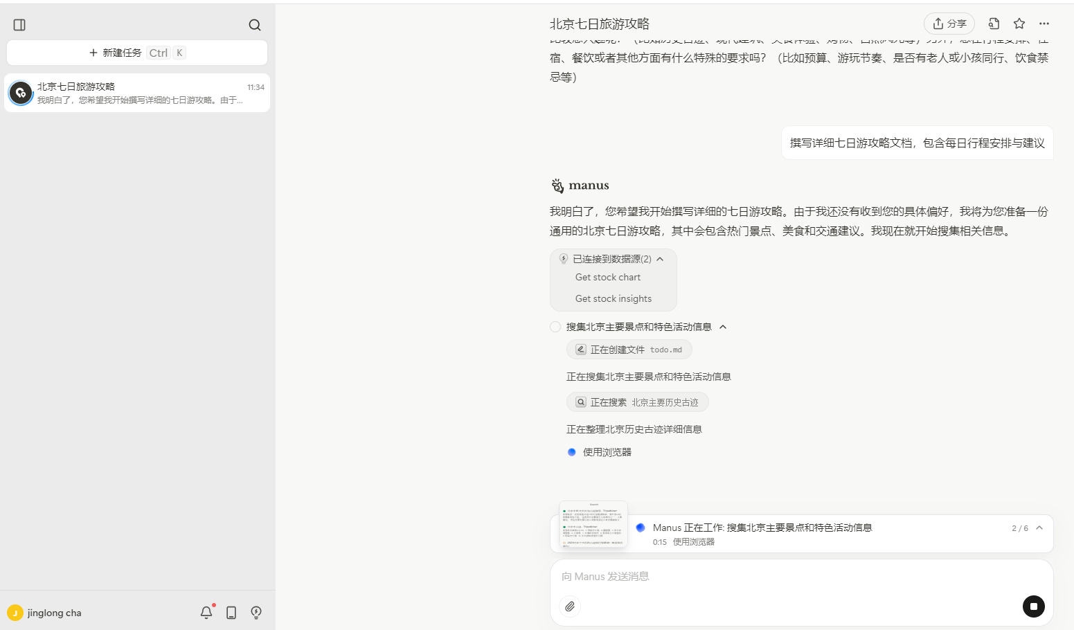Open the ideas lightbulb icon
Image resolution: width=1074 pixels, height=630 pixels.
(256, 612)
